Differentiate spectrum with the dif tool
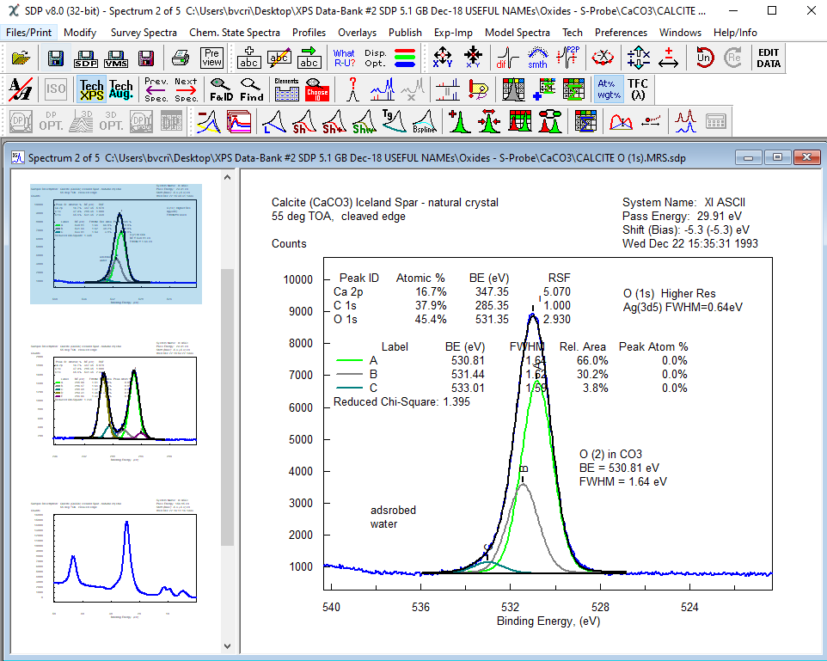The width and height of the screenshot is (827, 661). tap(505, 58)
